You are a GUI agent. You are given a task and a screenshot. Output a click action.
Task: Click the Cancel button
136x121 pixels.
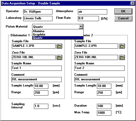coord(123,18)
